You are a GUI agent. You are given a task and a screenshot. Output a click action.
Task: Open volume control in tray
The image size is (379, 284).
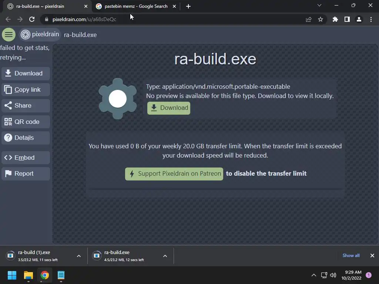tap(333, 275)
